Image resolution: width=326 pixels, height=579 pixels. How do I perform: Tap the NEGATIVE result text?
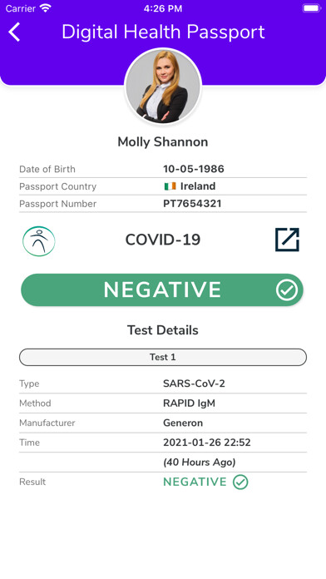pyautogui.click(x=195, y=482)
